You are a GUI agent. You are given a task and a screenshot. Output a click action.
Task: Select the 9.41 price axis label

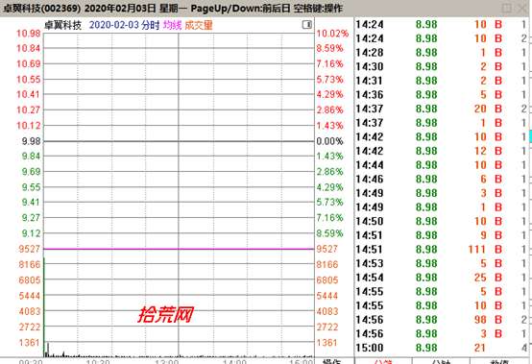click(x=32, y=203)
